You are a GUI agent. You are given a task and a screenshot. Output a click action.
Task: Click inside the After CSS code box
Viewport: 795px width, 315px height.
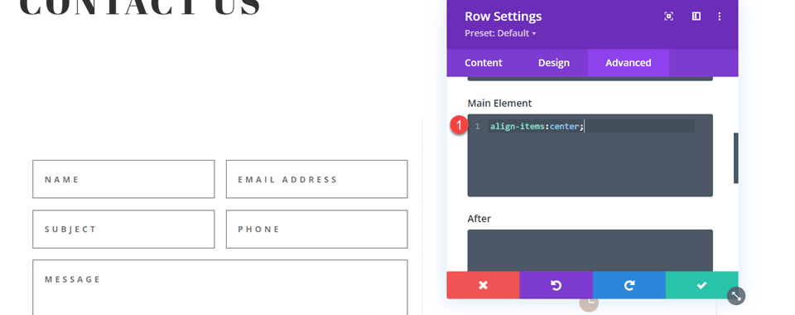(x=590, y=250)
